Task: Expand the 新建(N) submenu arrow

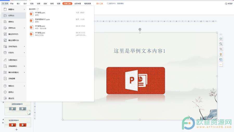Action: point(24,9)
